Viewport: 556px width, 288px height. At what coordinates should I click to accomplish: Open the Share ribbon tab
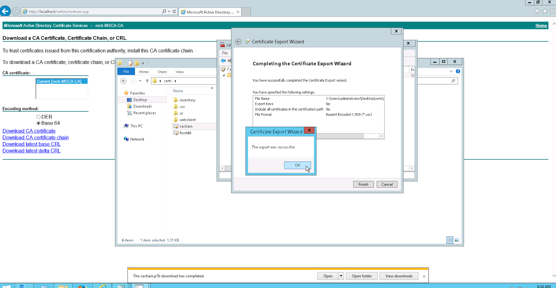(x=162, y=72)
